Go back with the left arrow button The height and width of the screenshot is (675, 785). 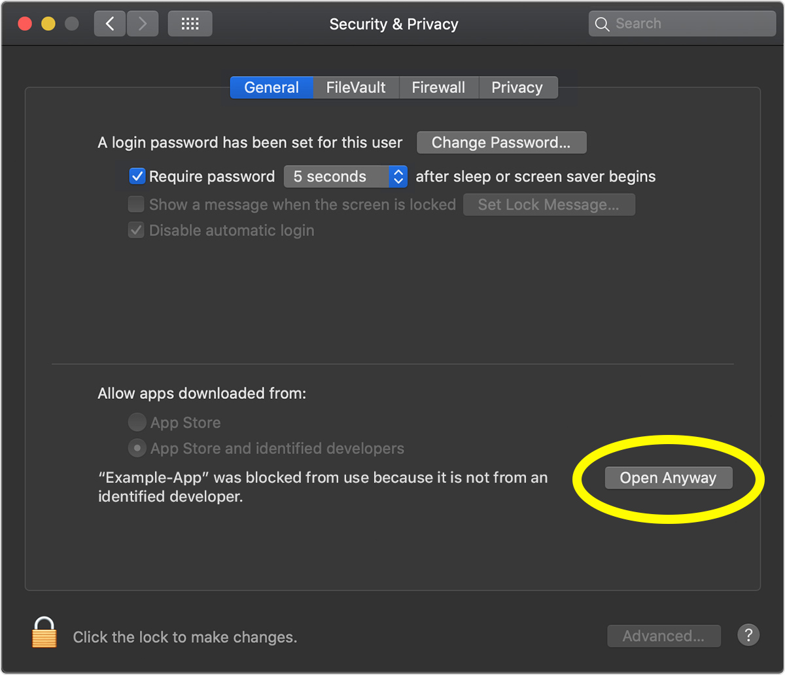[110, 24]
